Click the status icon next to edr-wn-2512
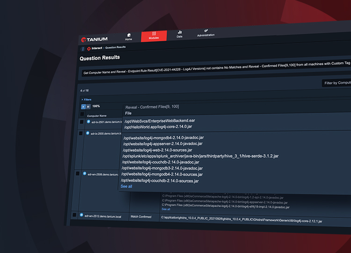Screen dimensions: 351x253 81,215
